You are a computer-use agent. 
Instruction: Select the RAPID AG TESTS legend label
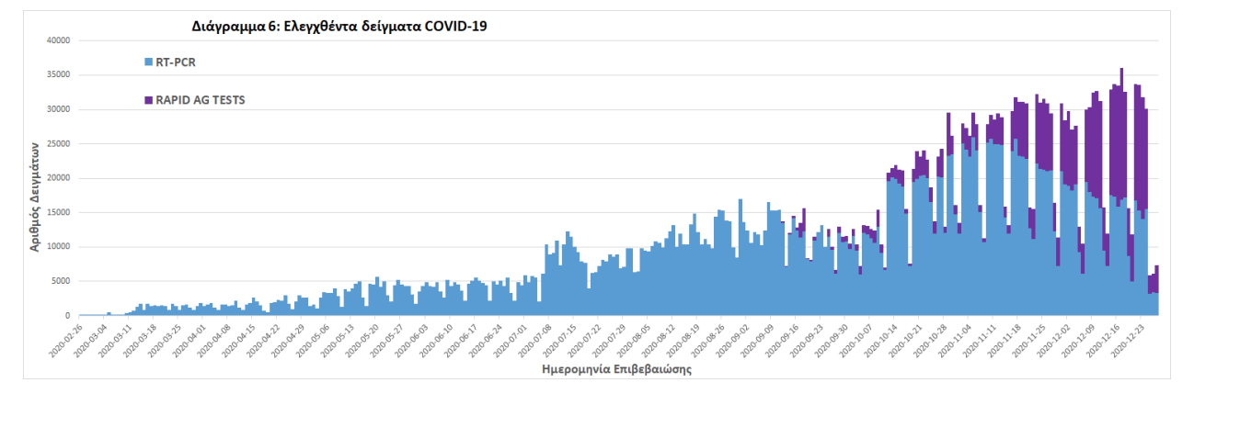pos(201,99)
